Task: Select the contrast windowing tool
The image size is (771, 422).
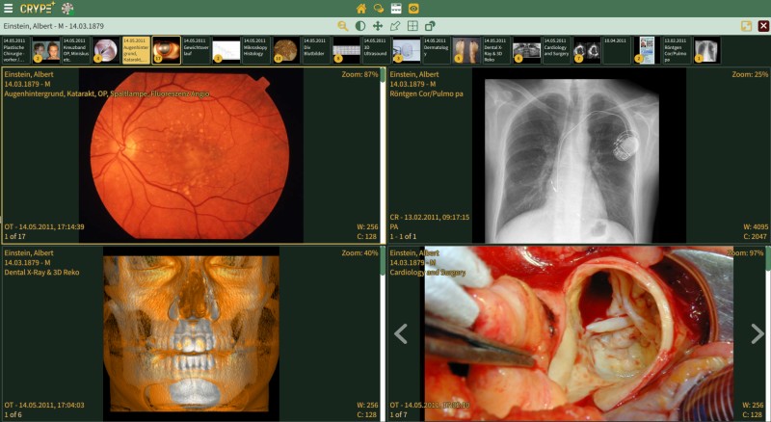Action: click(360, 25)
